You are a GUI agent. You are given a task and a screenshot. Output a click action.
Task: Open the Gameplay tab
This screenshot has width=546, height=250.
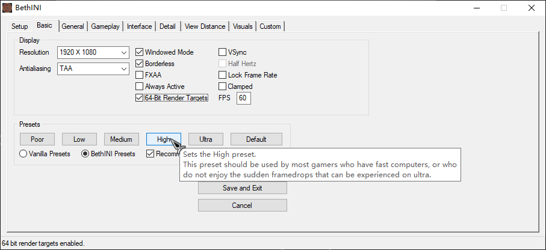[105, 26]
